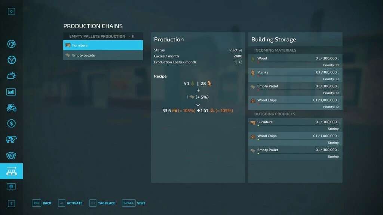The height and width of the screenshot is (215, 383).
Task: Click the Tag Place button
Action: click(102, 203)
